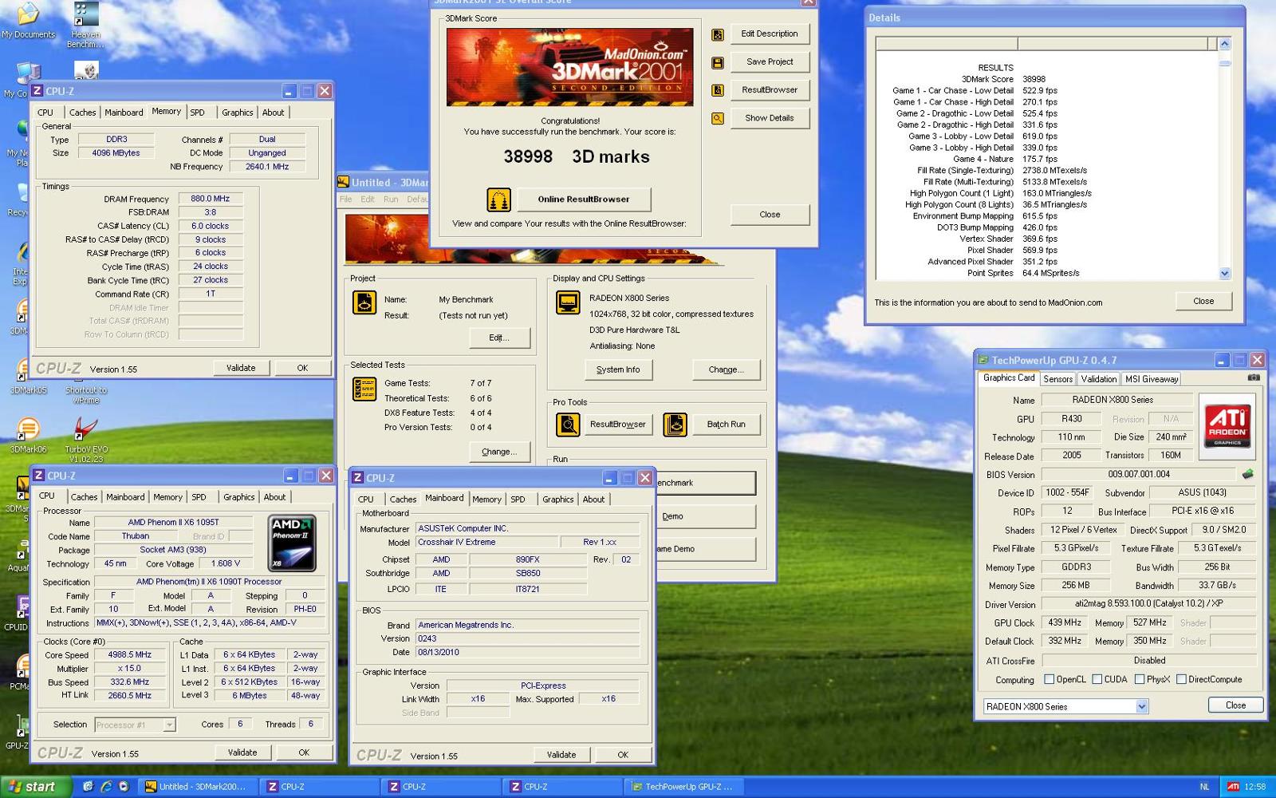
Task: Open TurboV EVO desktop shortcut
Action: tap(85, 440)
